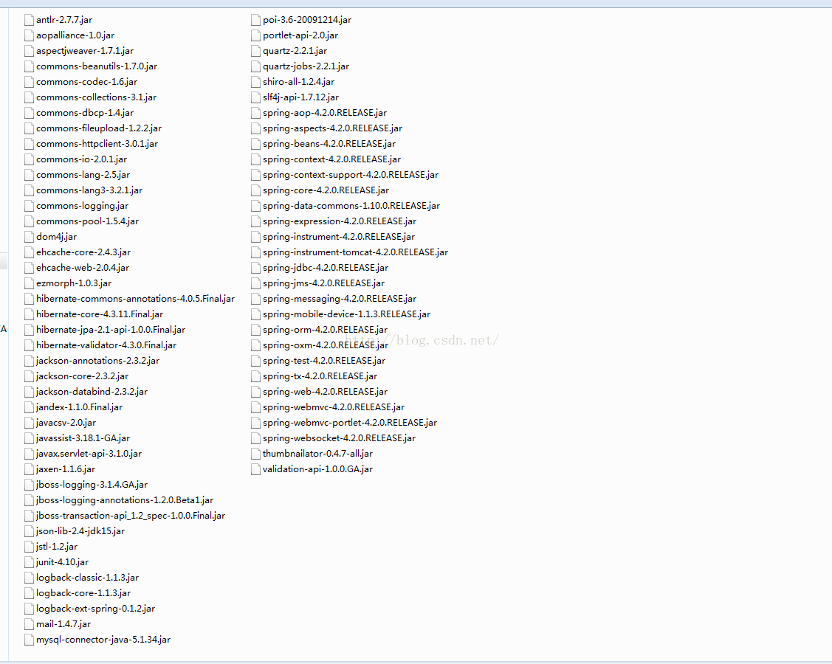Image resolution: width=832 pixels, height=664 pixels.
Task: Click the spring-data-commons-1.10.0.RELEASE.jar file name
Action: click(x=351, y=206)
